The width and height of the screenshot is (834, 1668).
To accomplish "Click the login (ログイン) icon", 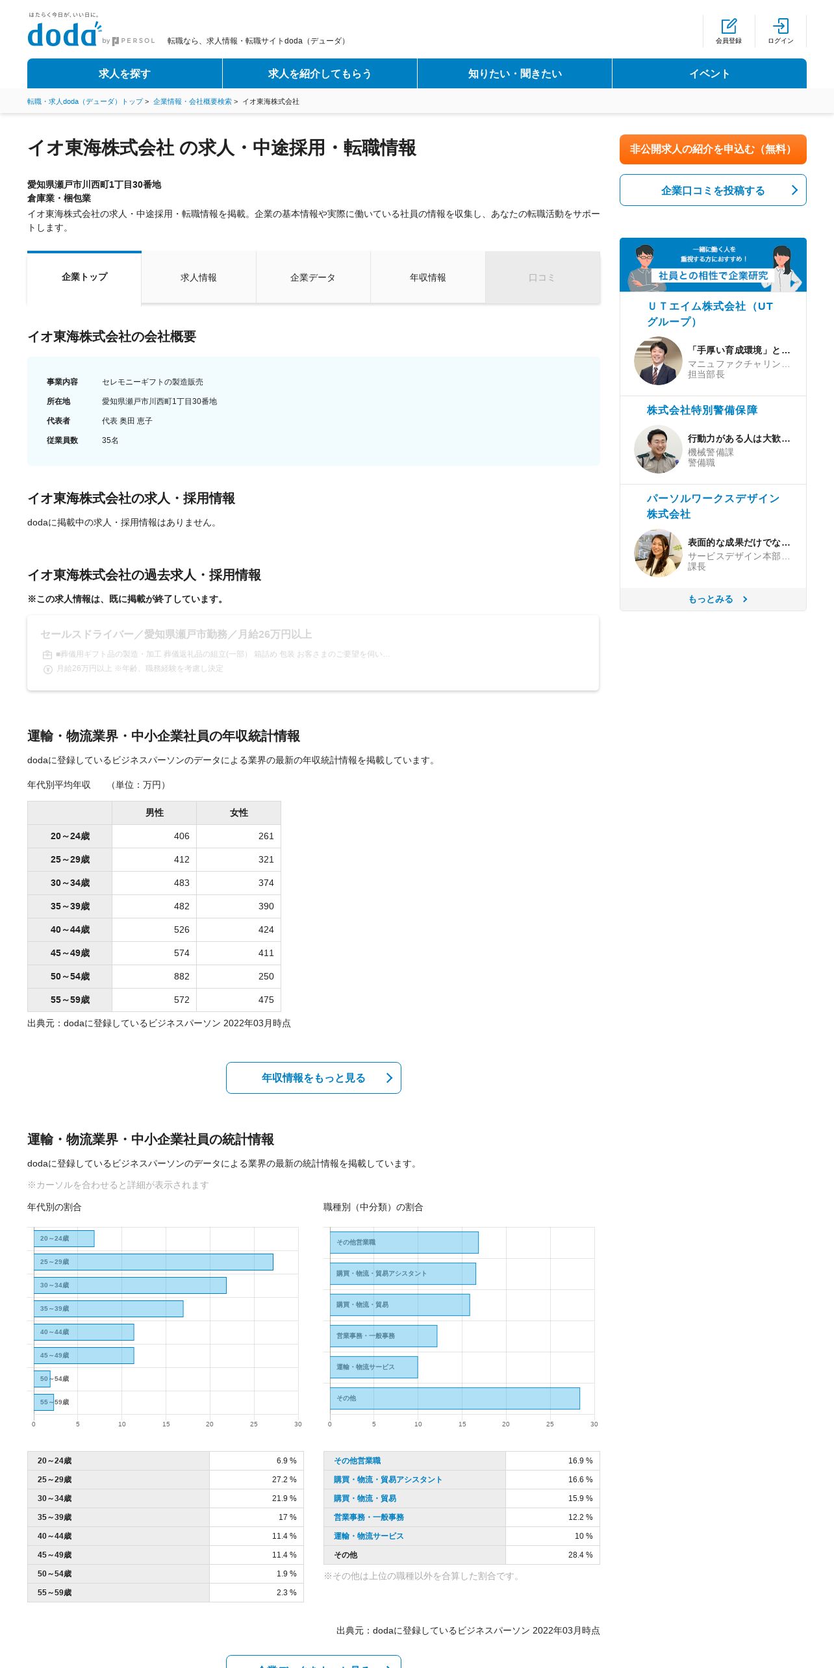I will (x=781, y=31).
